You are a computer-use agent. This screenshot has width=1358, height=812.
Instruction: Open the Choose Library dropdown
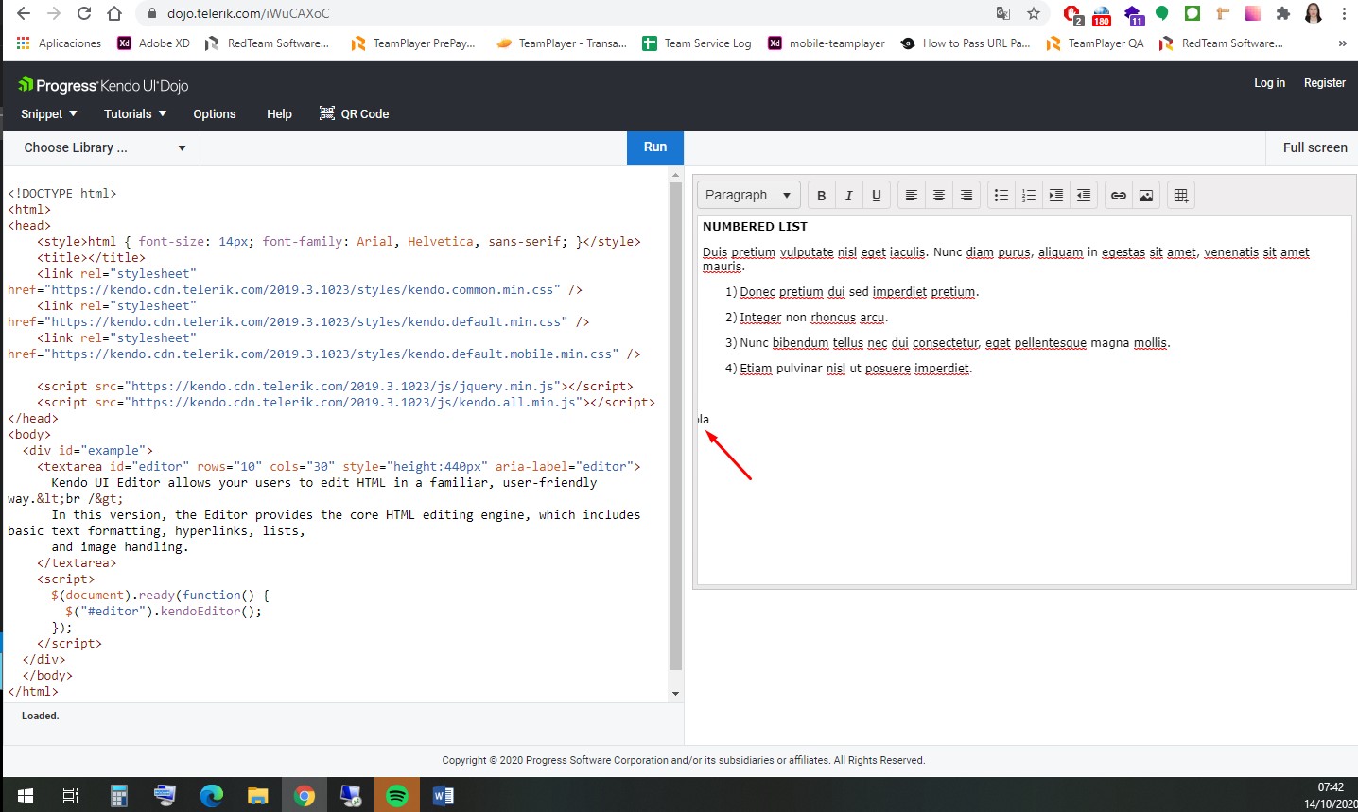102,147
